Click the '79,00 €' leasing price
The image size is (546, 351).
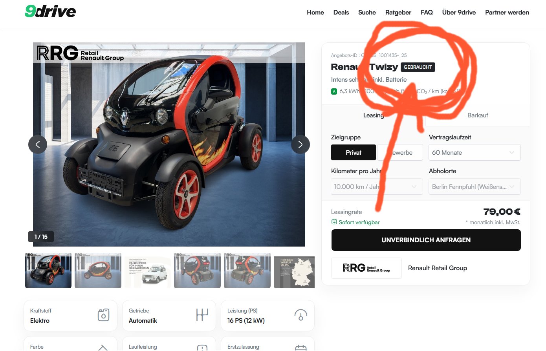[502, 212]
